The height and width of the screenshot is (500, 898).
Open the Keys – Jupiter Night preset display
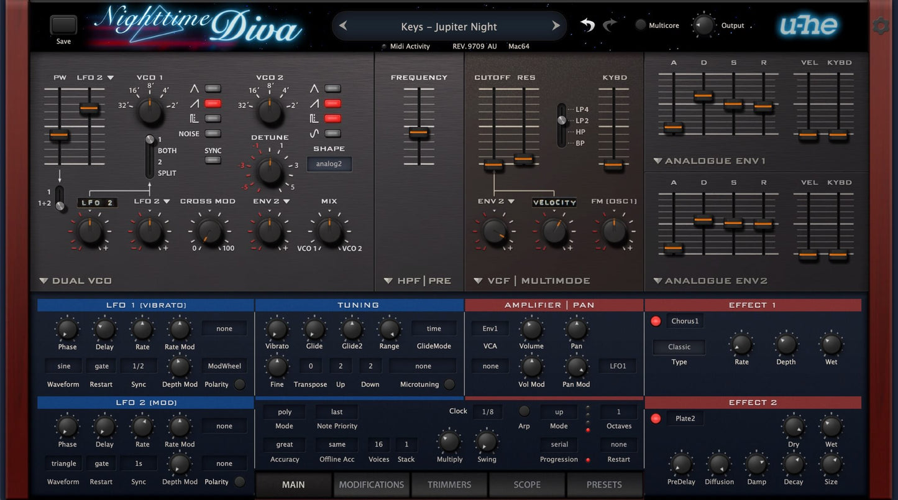tap(449, 27)
